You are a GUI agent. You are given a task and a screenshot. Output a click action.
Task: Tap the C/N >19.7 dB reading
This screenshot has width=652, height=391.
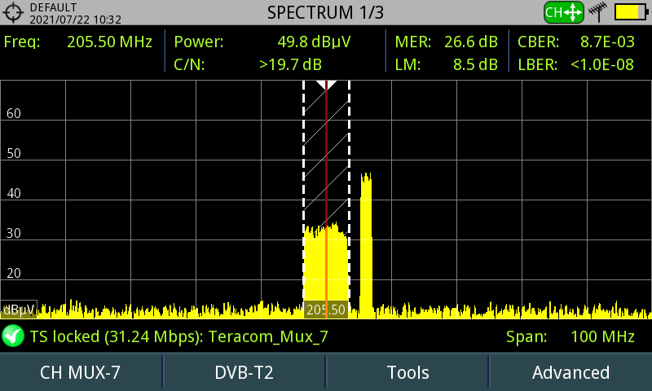tap(248, 65)
